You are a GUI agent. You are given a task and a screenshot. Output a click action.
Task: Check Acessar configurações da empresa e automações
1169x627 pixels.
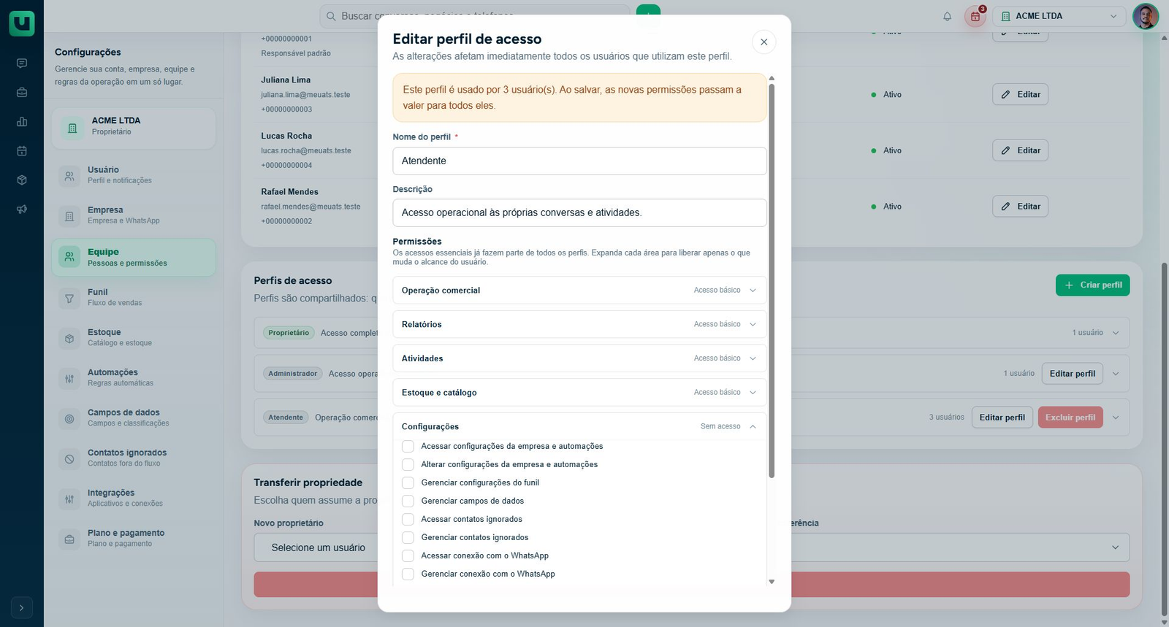pyautogui.click(x=408, y=446)
